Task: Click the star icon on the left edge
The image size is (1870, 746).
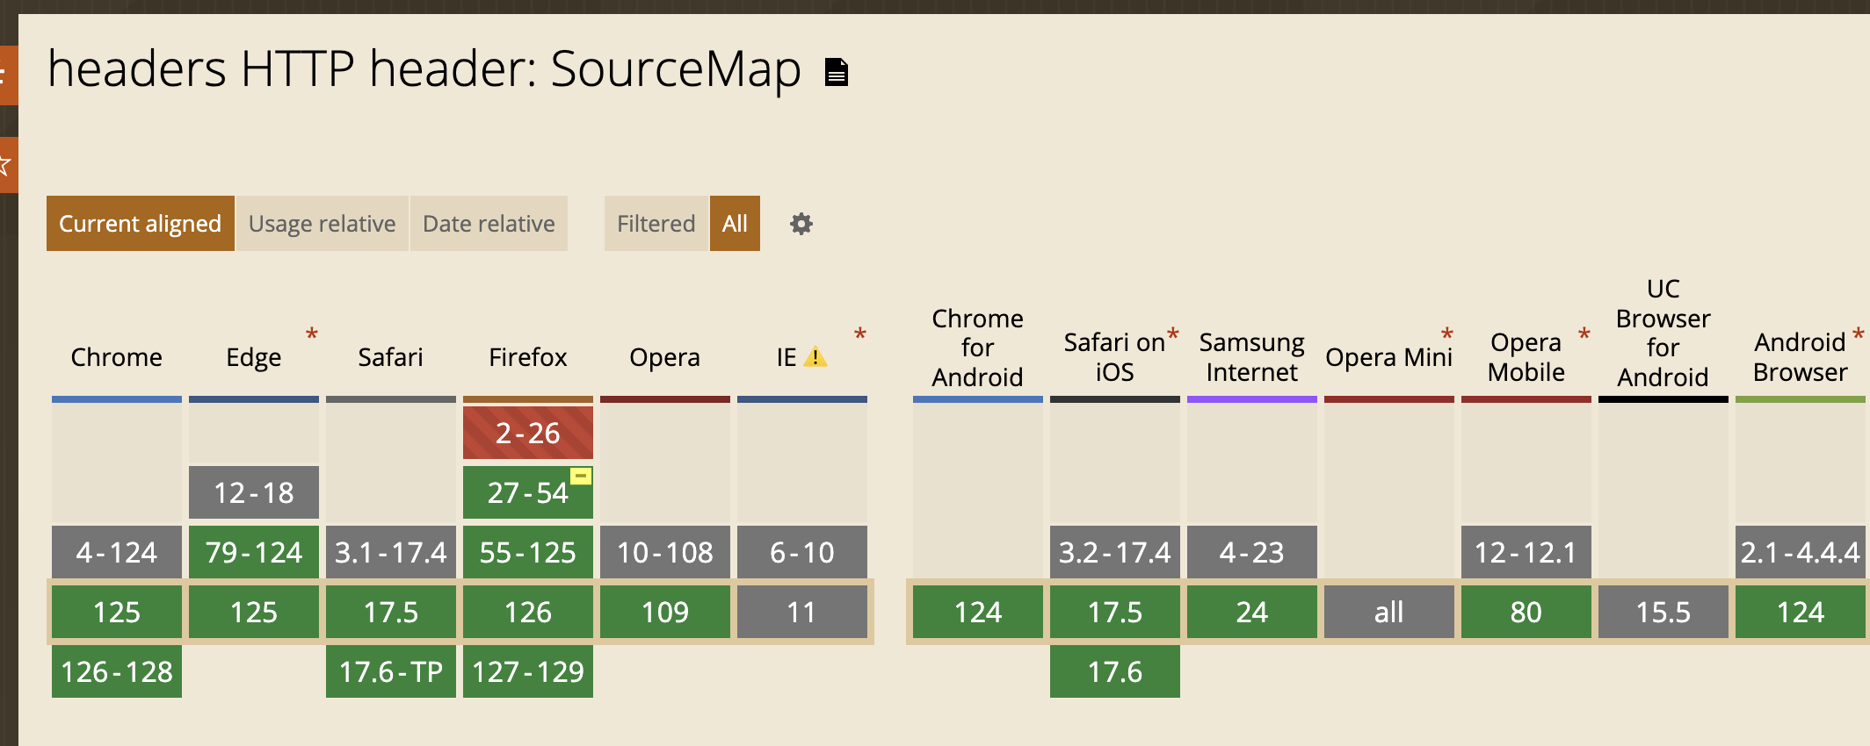Action: coord(4,164)
